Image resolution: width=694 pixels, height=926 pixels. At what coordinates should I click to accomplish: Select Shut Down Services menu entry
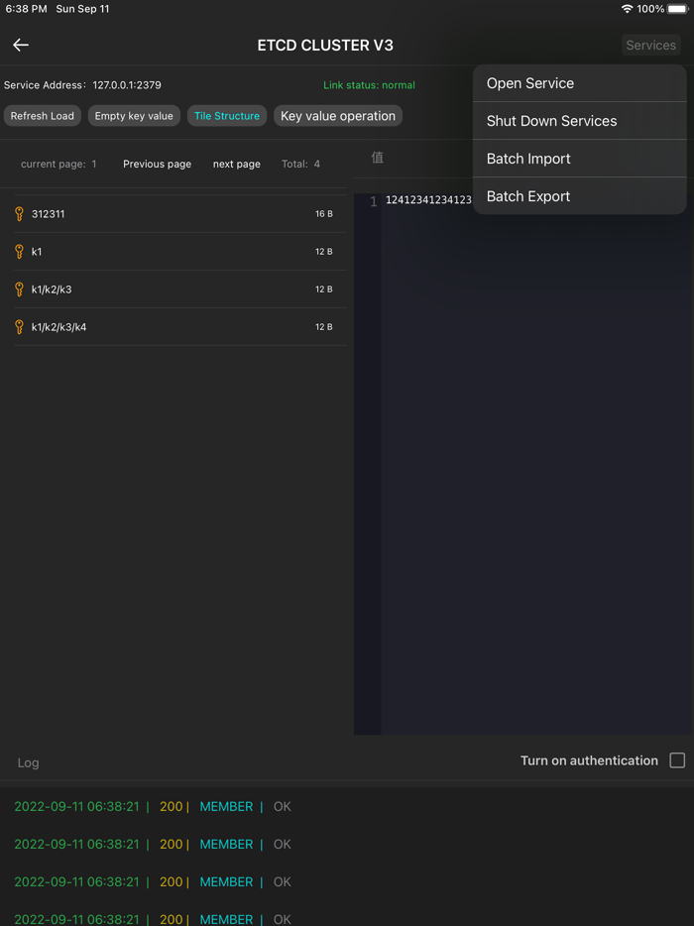click(580, 121)
